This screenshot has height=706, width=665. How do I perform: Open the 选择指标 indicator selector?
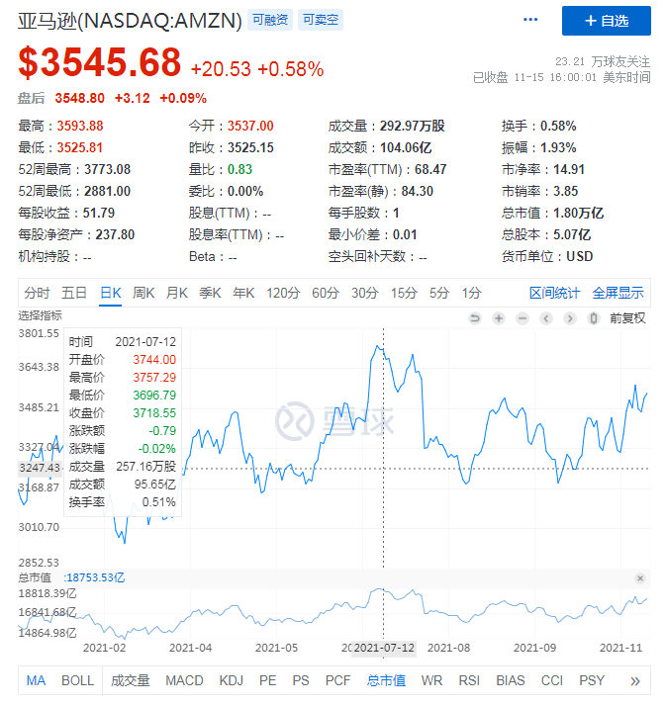click(40, 315)
